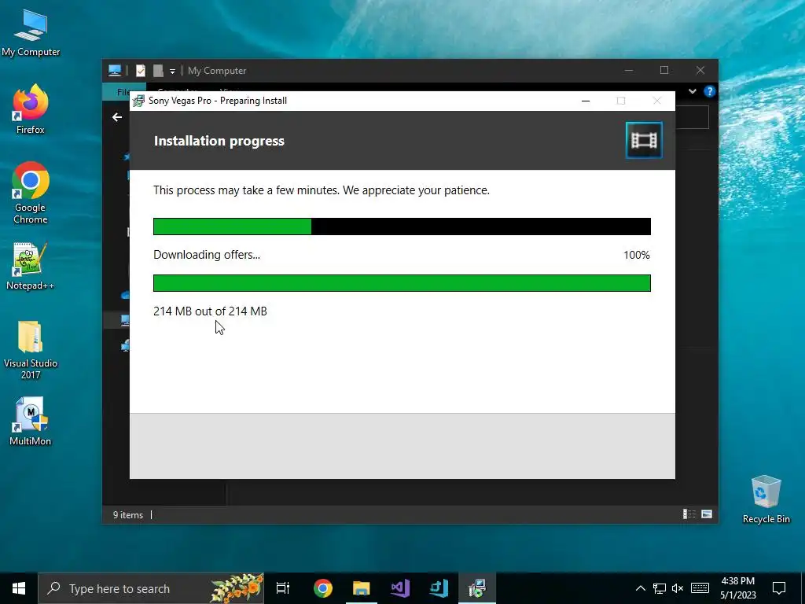Open the teal document app on taskbar
The width and height of the screenshot is (805, 604).
(x=439, y=588)
